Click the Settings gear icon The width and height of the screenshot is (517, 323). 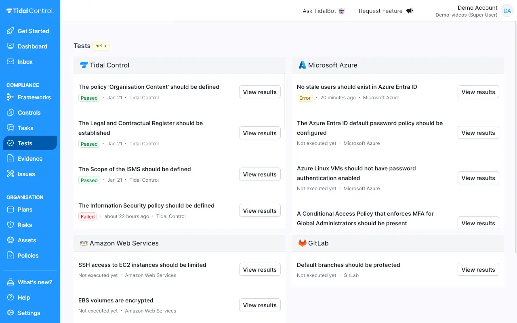pos(11,313)
